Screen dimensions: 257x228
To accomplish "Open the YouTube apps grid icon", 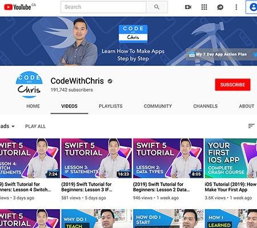I will click(x=204, y=7).
